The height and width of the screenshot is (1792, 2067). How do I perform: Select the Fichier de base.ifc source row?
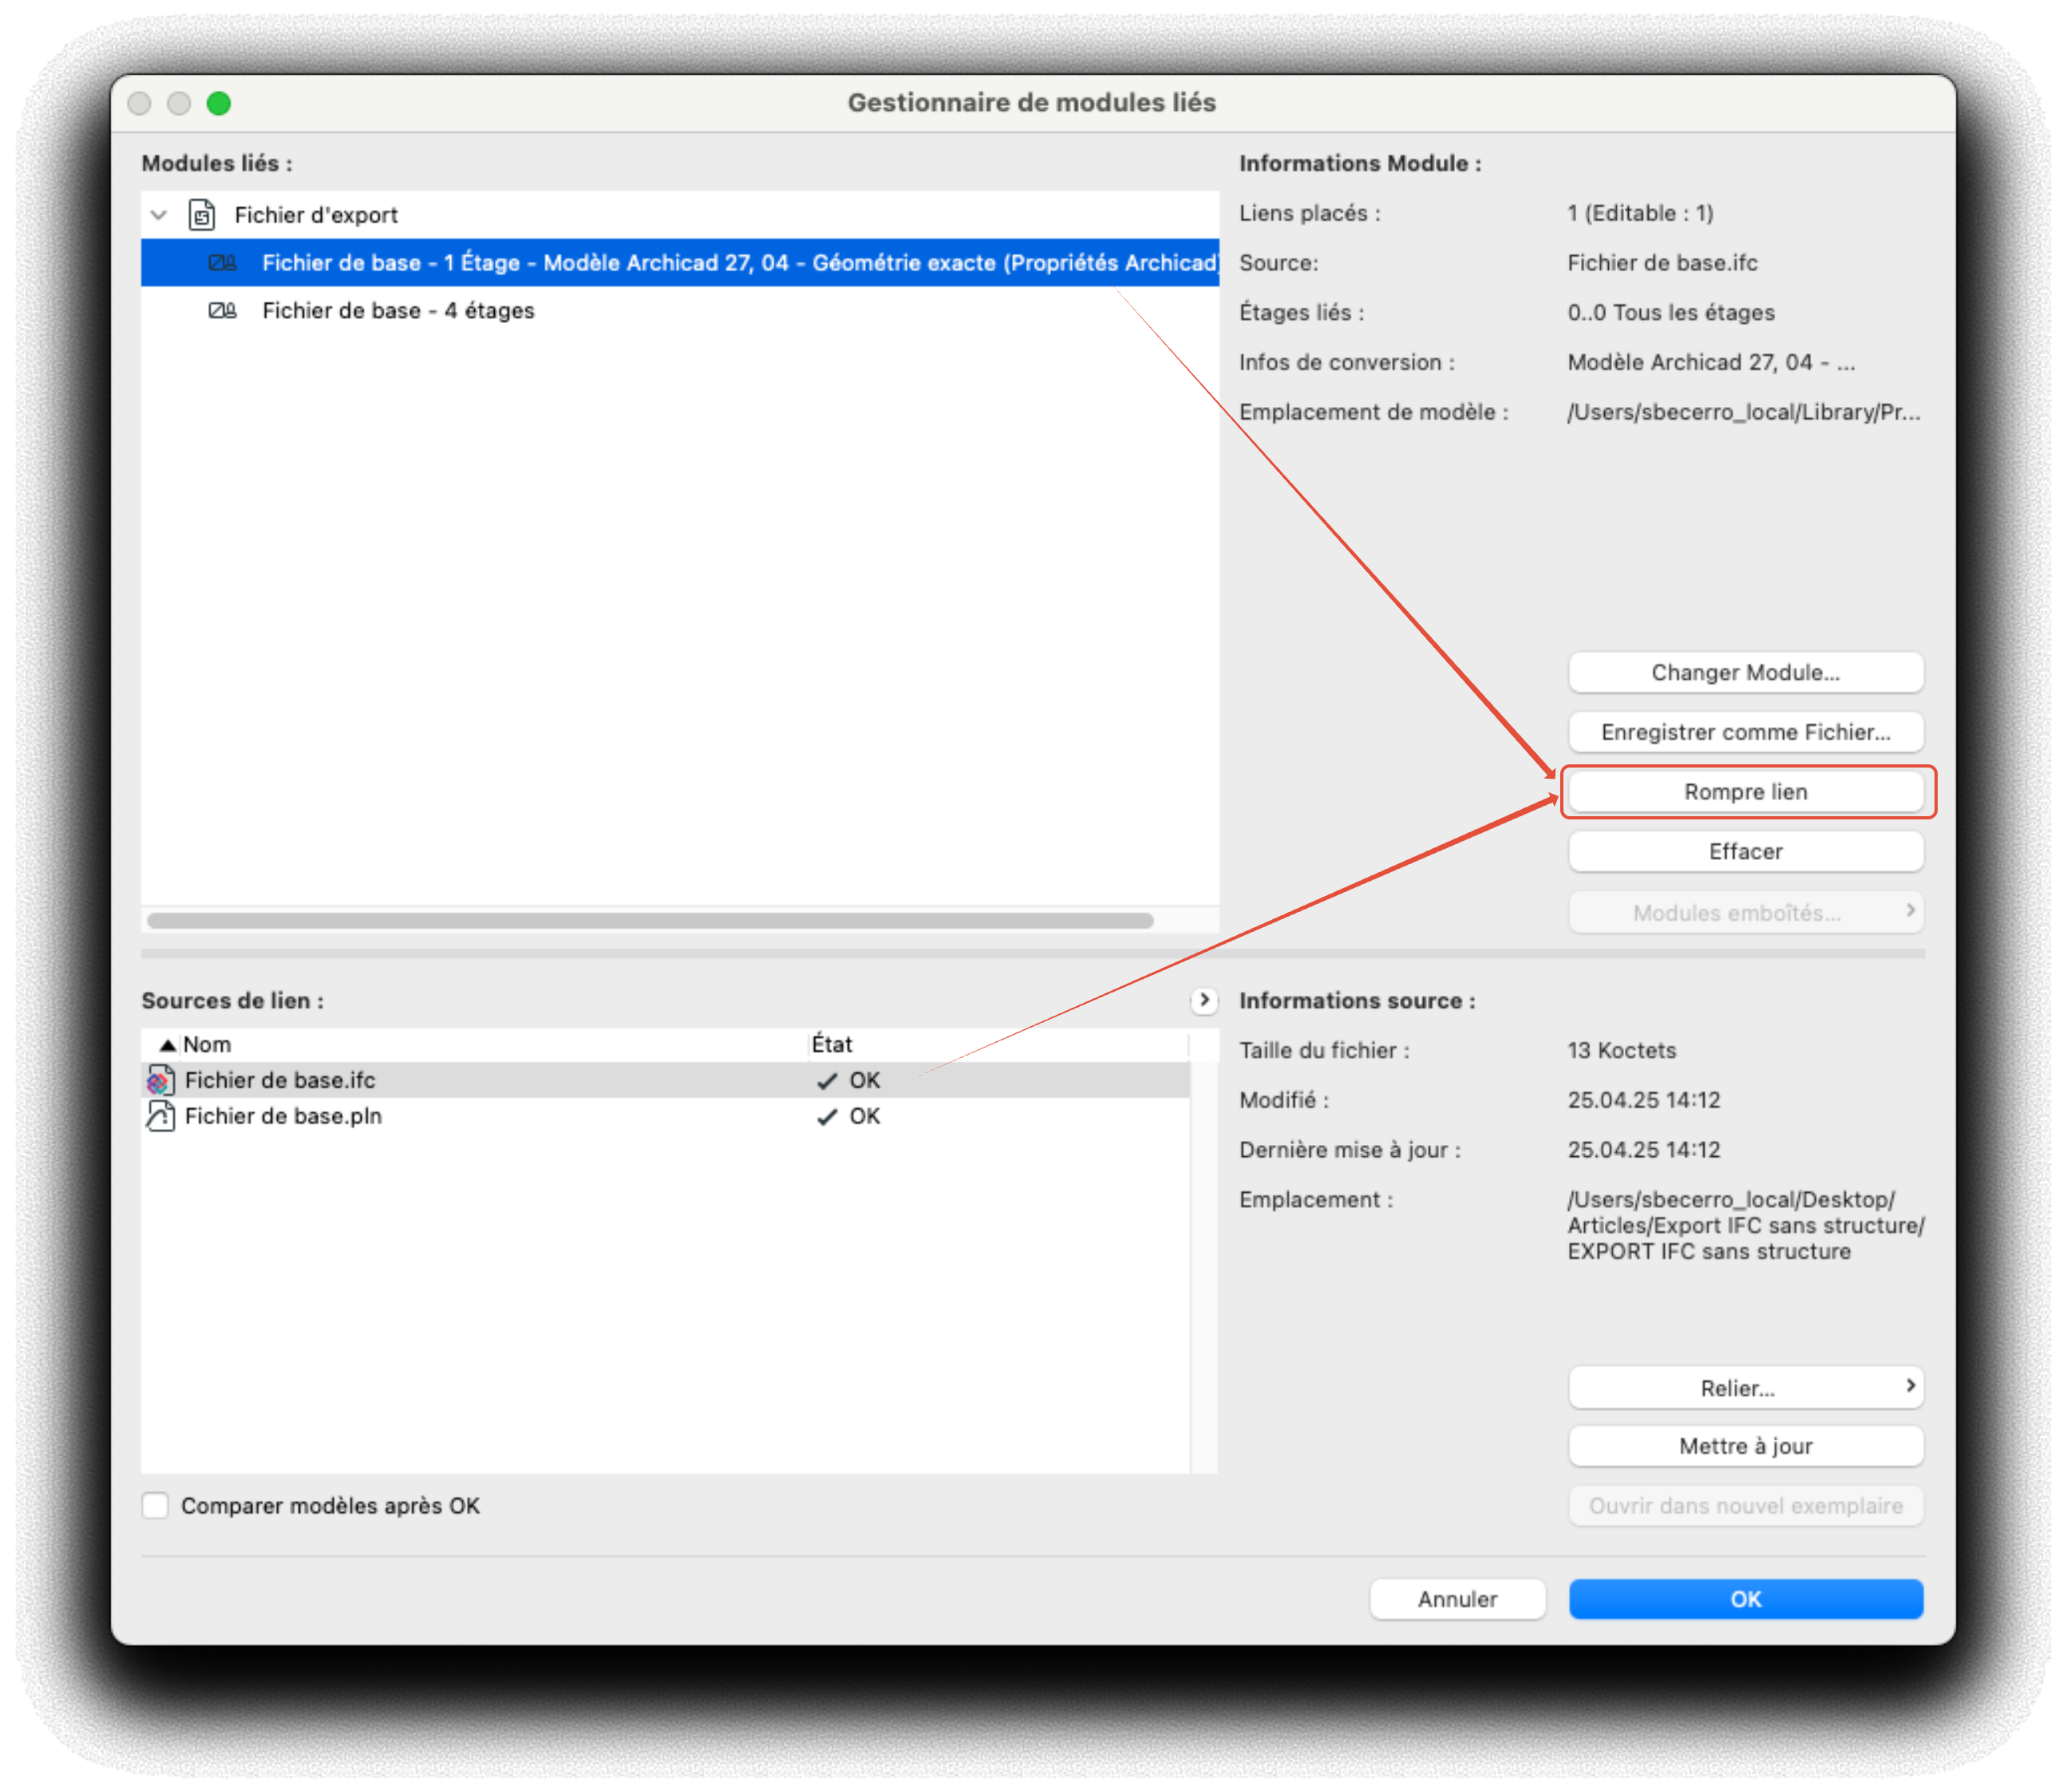coord(665,1080)
